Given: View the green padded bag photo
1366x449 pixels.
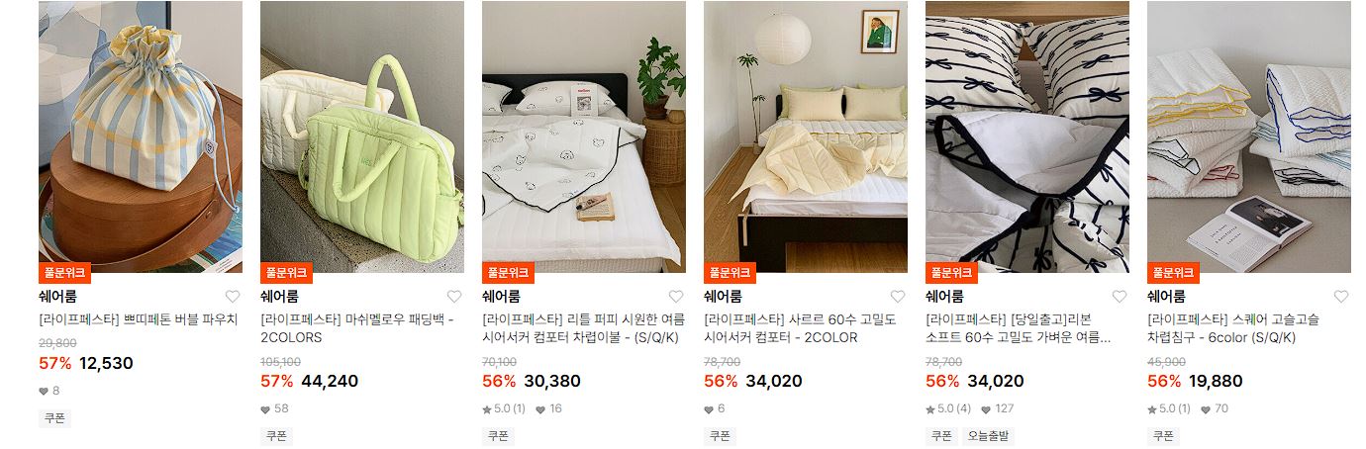Looking at the screenshot, I should coord(362,136).
